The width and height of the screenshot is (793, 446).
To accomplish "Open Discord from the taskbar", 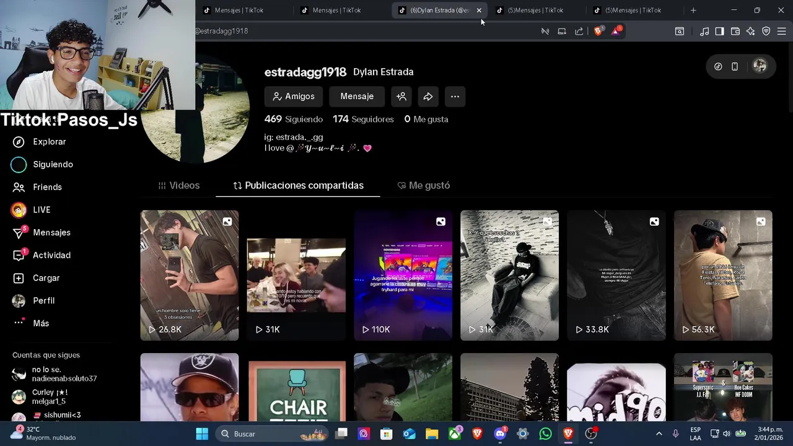I will point(501,434).
